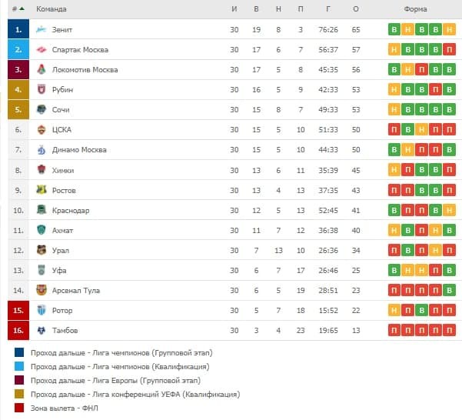Viewport: 462px width, 420px height.
Task: Click the Rotor club emblem icon
Action: tap(42, 310)
